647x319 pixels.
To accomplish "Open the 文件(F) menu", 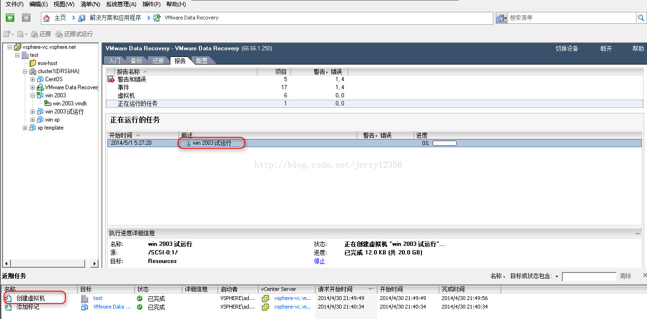I will [15, 4].
